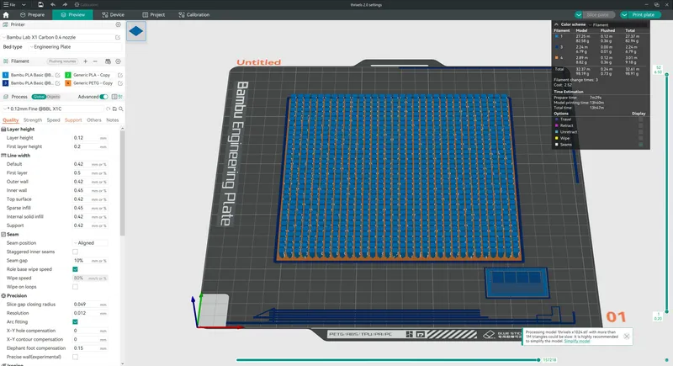Open the Bed type Engineering Plate dropdown

[75, 47]
